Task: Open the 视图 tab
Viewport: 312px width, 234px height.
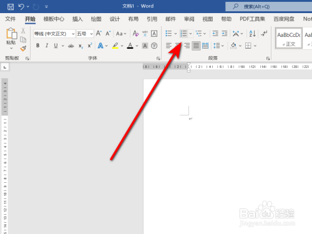Action: 208,19
